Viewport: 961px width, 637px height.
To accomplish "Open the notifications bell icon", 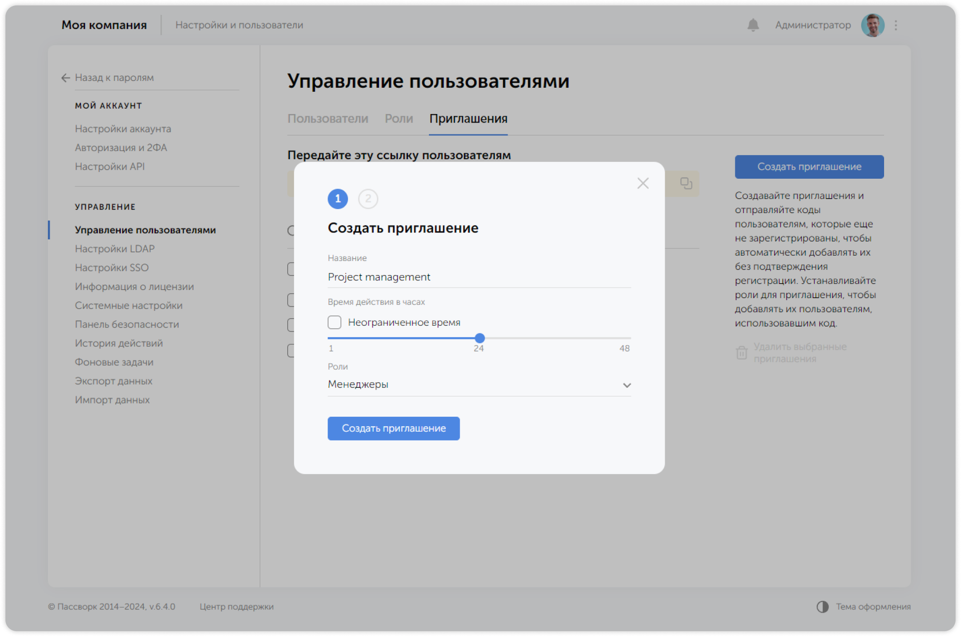I will click(752, 25).
